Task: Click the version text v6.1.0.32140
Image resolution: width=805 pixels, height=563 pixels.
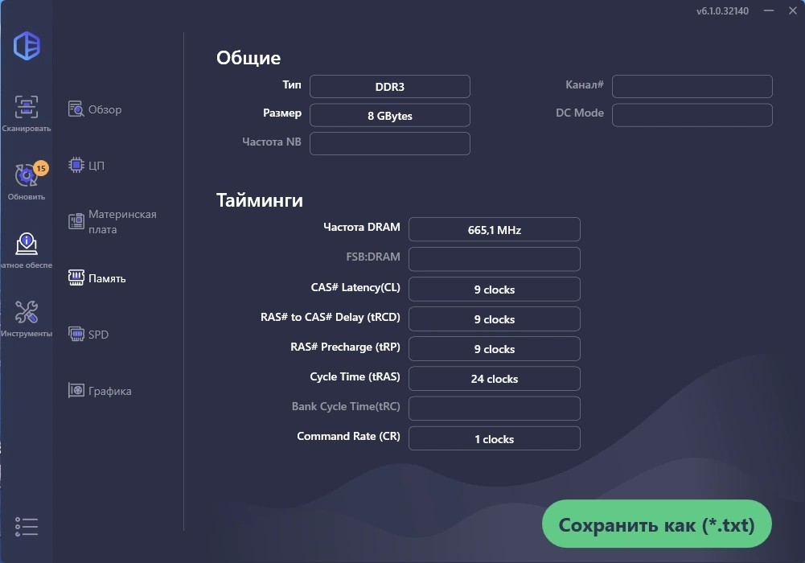Action: (x=722, y=10)
